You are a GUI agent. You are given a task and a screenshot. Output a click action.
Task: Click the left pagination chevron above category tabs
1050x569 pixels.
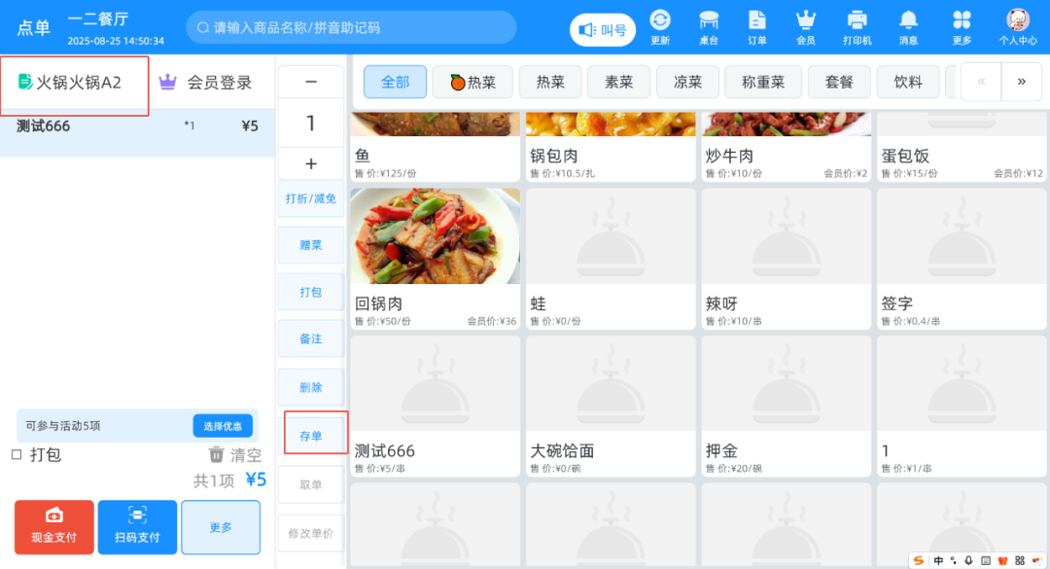click(981, 82)
